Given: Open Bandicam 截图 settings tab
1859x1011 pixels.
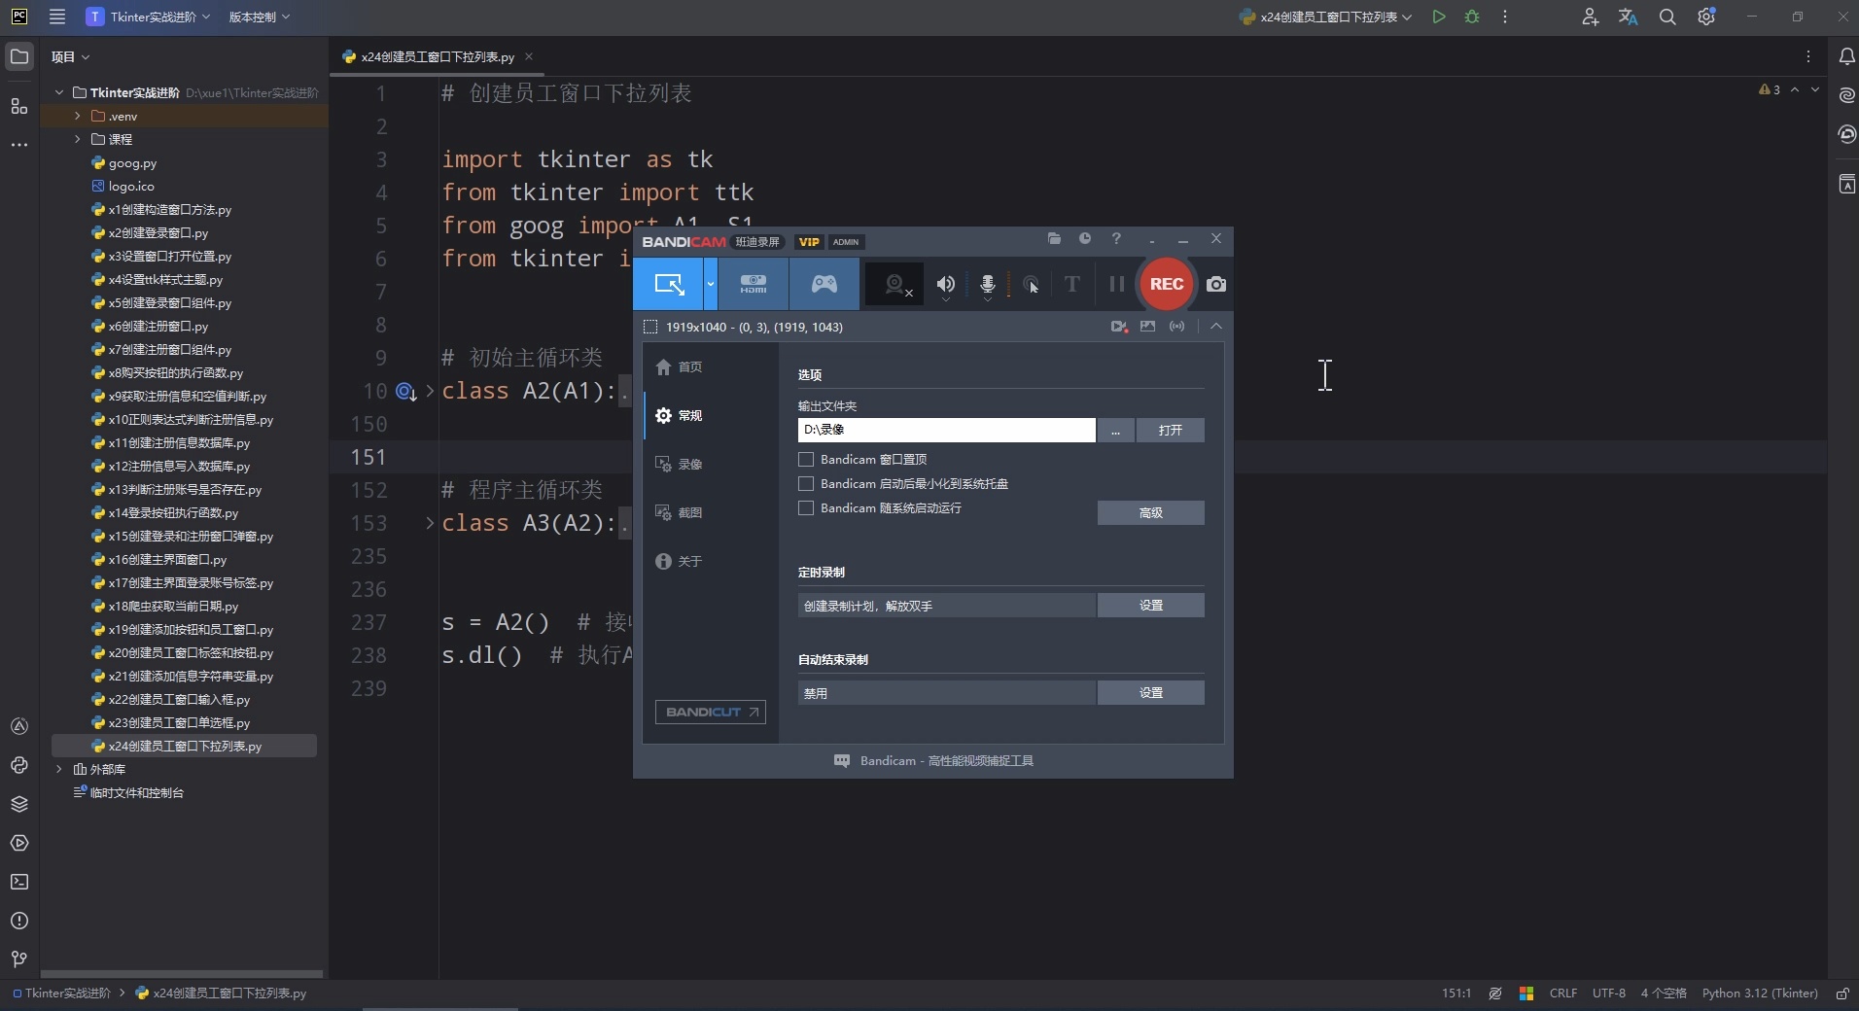Looking at the screenshot, I should point(679,512).
